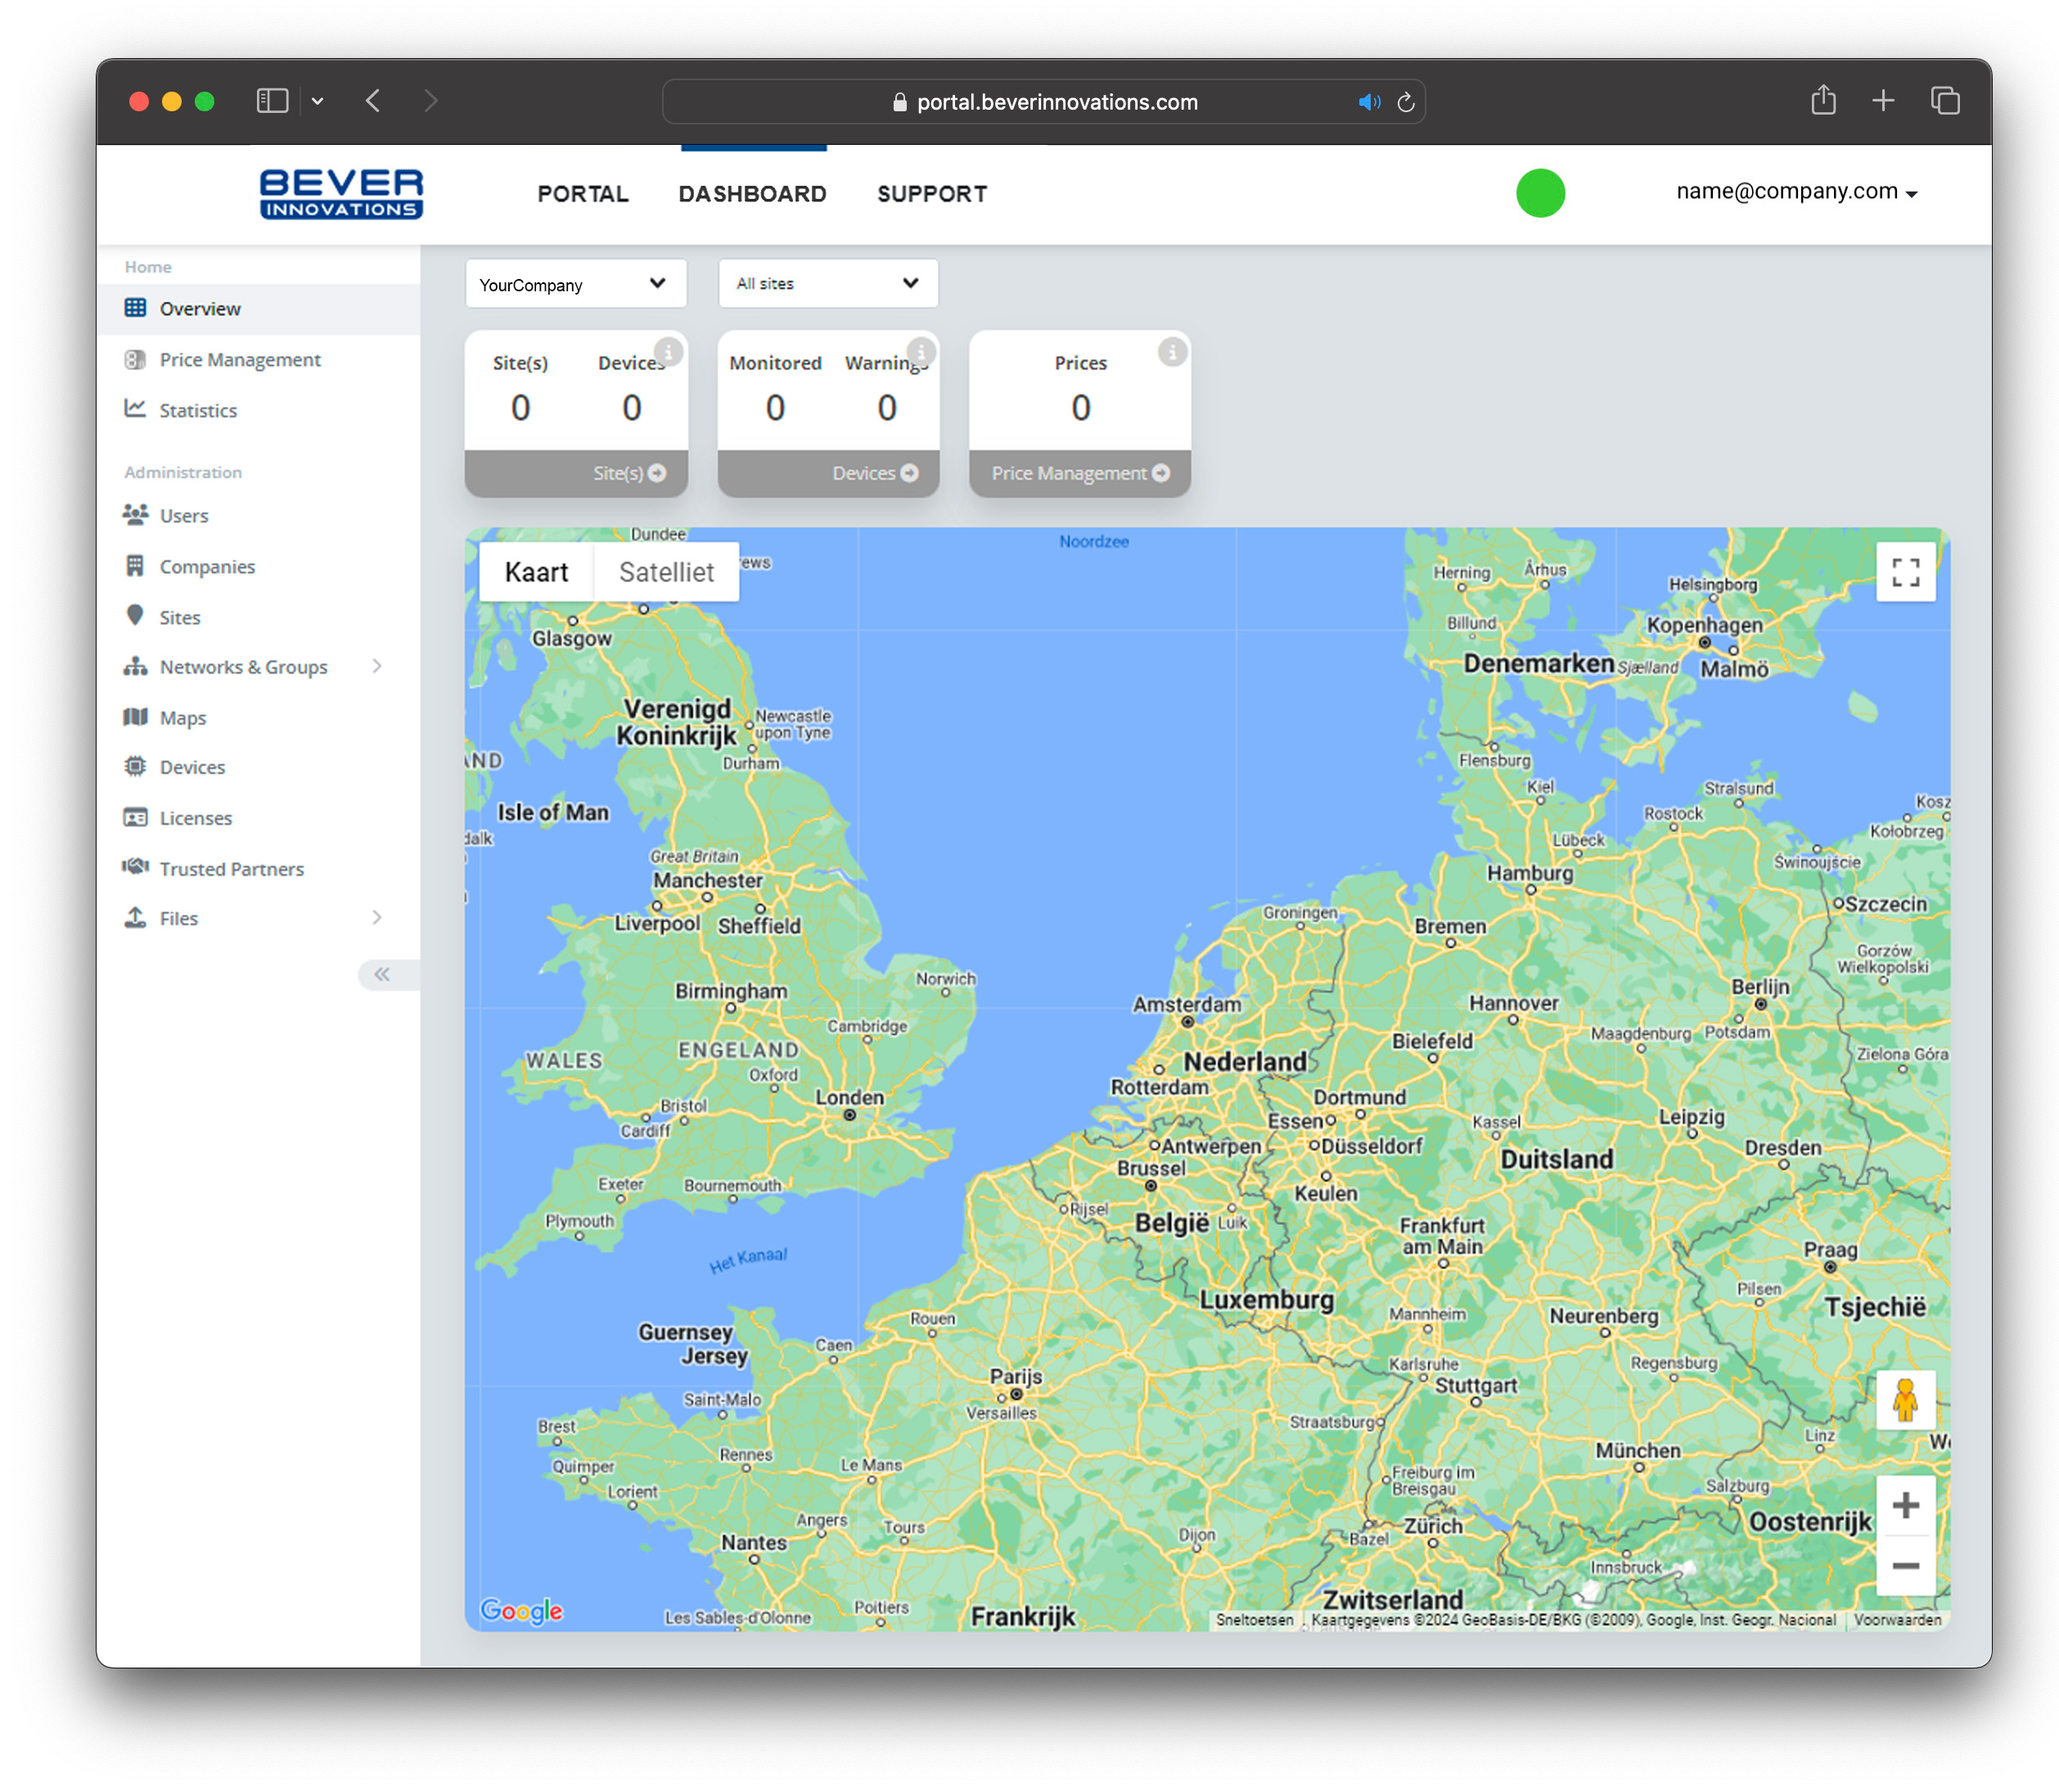Click the Street View pegman icon
The width and height of the screenshot is (2059, 1792).
click(1904, 1399)
